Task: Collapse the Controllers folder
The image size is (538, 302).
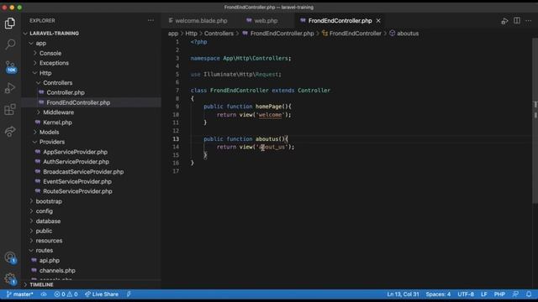Action: 58,83
